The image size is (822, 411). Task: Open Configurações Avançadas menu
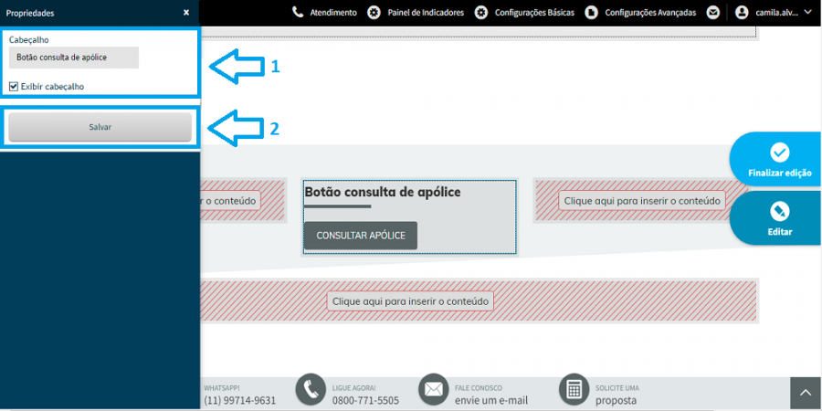coord(650,13)
